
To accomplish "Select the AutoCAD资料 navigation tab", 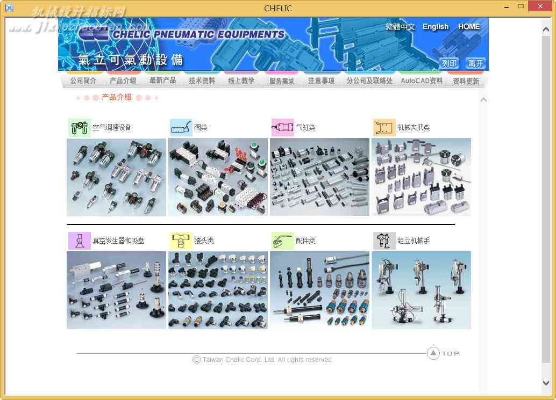I will [422, 81].
